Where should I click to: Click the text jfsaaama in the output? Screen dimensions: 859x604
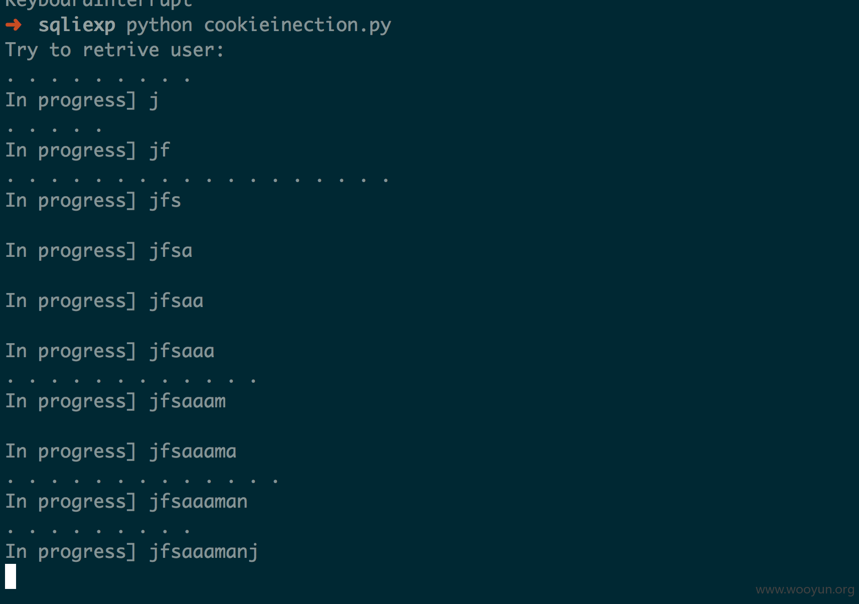(193, 451)
